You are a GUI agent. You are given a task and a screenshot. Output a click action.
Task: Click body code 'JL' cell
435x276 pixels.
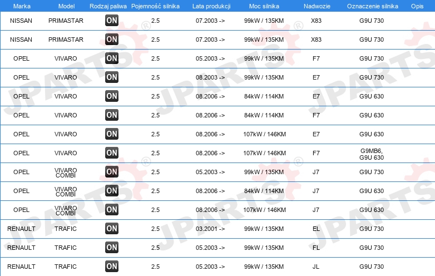pyautogui.click(x=316, y=267)
